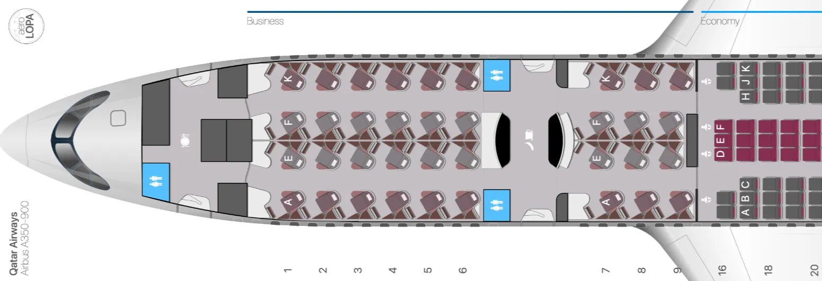The width and height of the screenshot is (822, 281).
Task: Click the forward lavatory icon near the cockpit
Action: click(156, 182)
